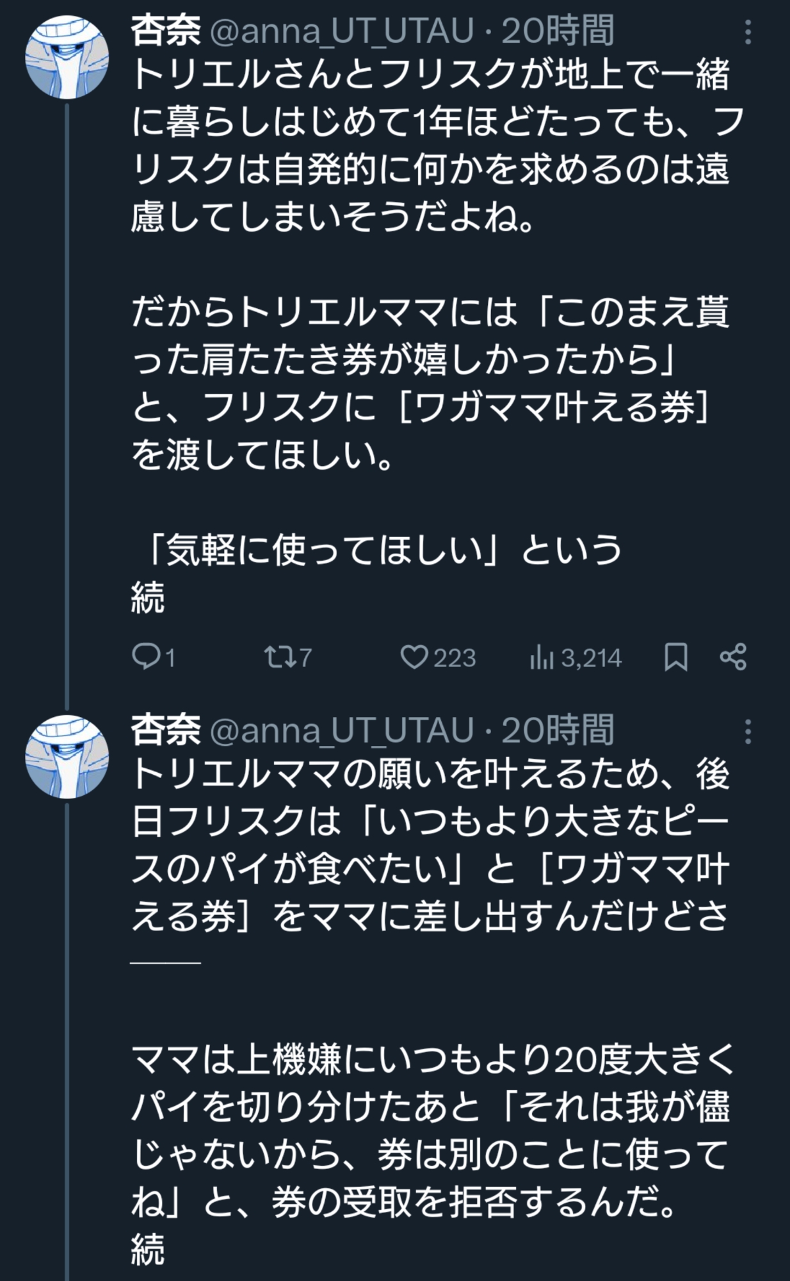790x1281 pixels.
Task: Open more options menu on first tweet
Action: pyautogui.click(x=748, y=31)
